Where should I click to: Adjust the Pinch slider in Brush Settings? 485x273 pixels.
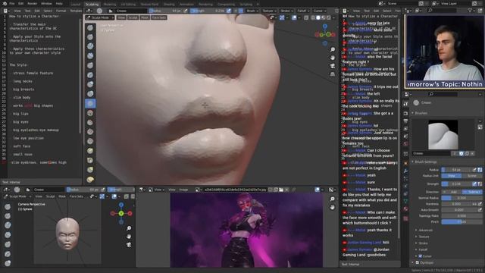462,222
